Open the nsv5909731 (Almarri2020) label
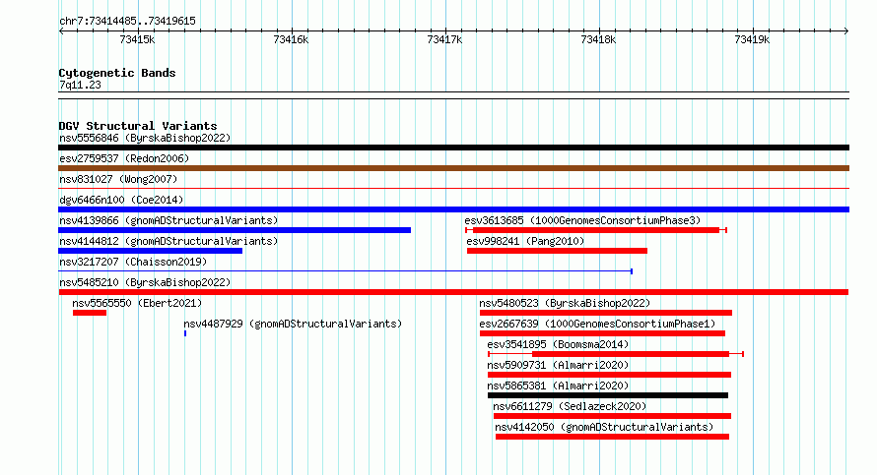The image size is (877, 475). [558, 365]
